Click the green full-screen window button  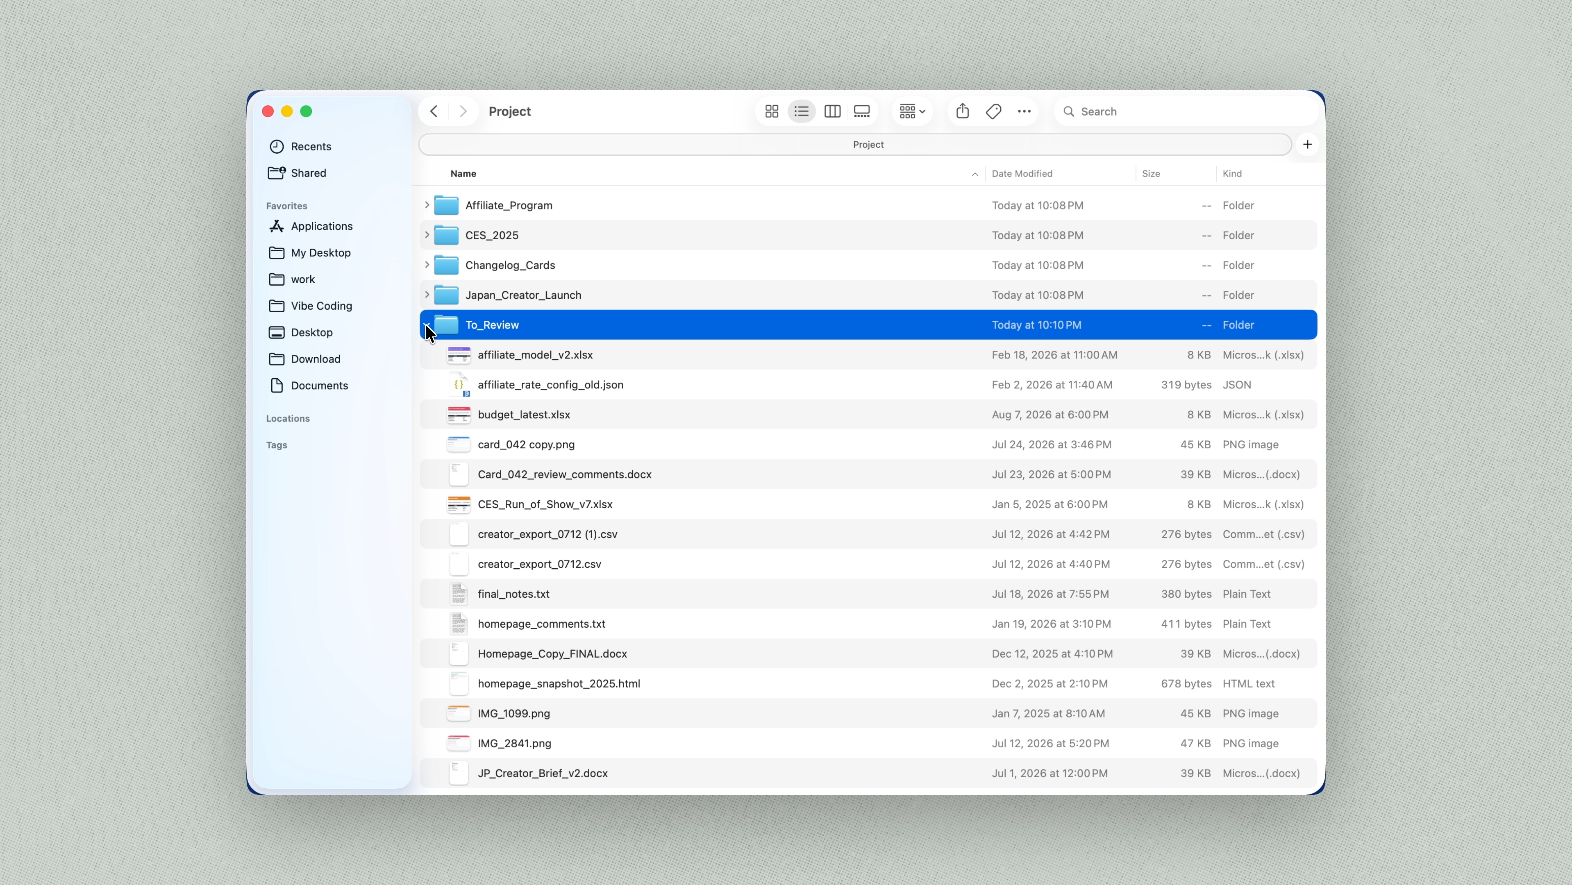307,111
